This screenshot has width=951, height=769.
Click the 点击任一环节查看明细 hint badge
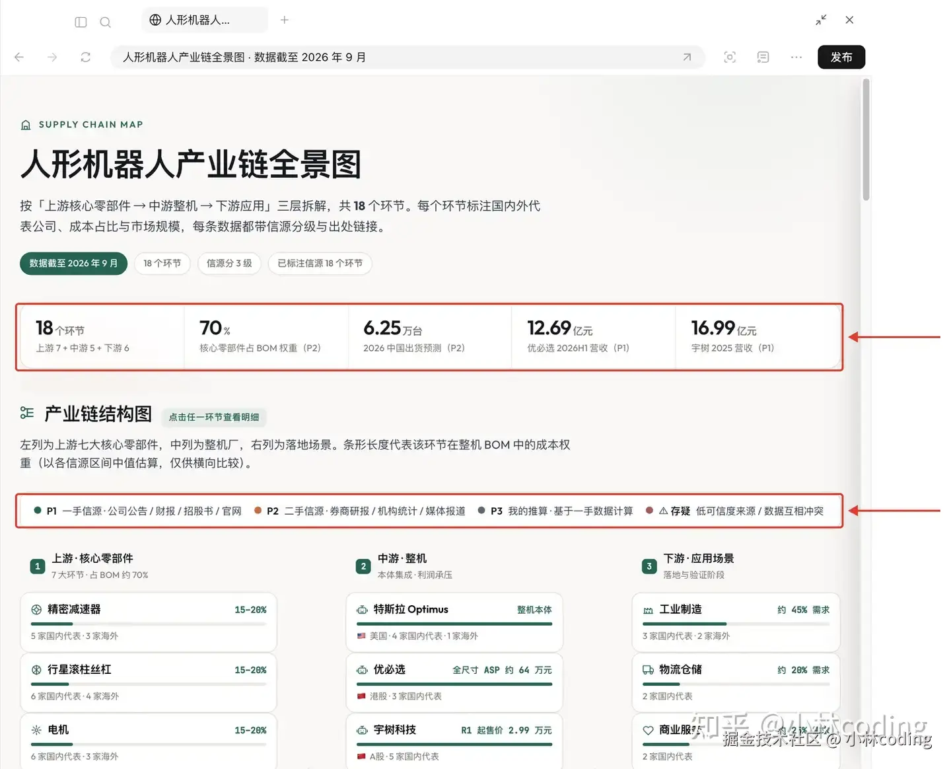(214, 417)
